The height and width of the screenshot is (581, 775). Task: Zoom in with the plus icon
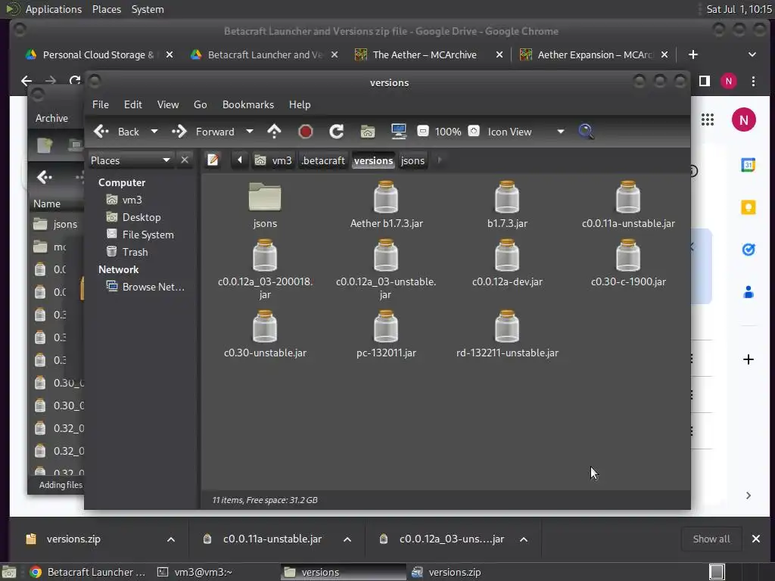(474, 132)
